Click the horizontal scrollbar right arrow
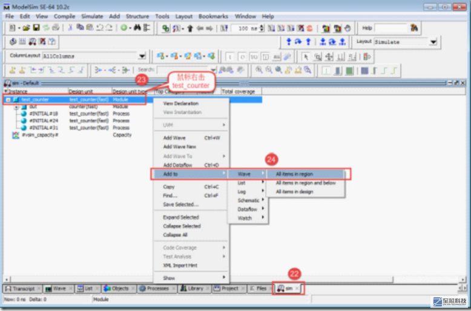Viewport: 471px width, 311px height. pyautogui.click(x=463, y=280)
